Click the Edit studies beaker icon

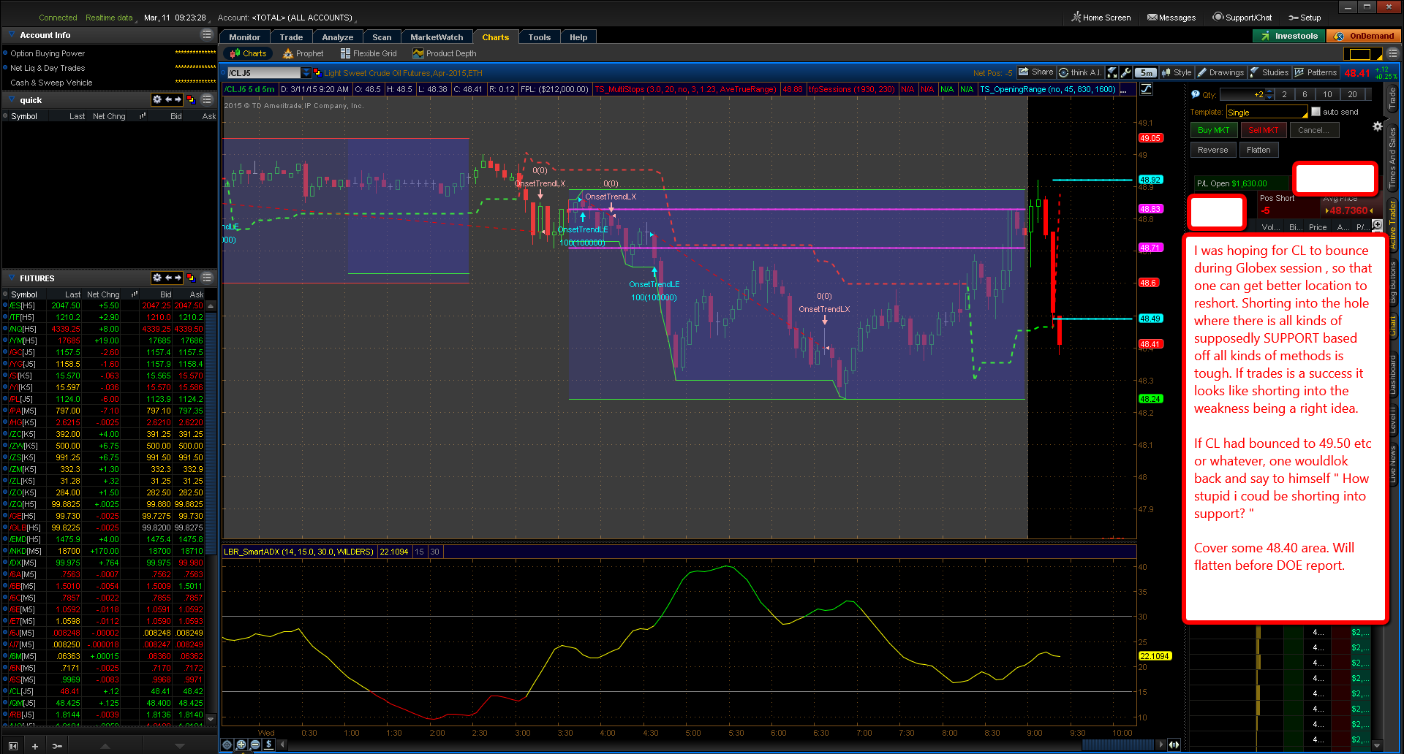coord(1112,72)
